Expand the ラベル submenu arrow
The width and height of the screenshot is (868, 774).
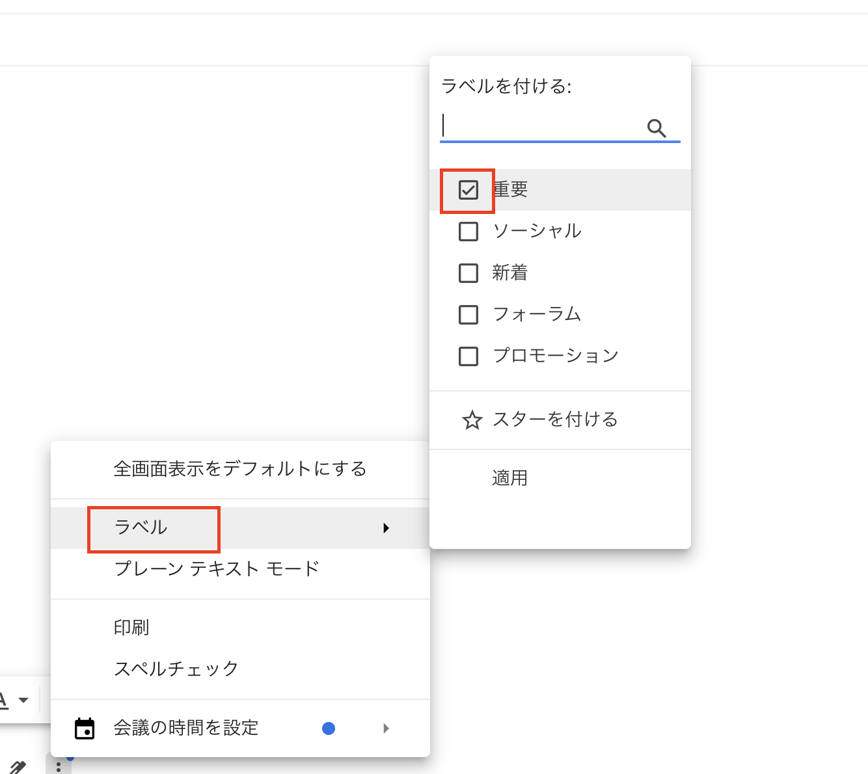(387, 528)
